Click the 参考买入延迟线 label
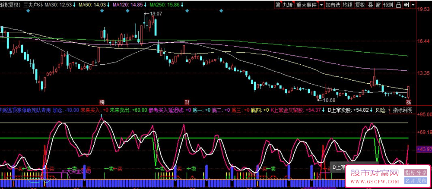This screenshot has height=189, width=432. click(x=170, y=110)
